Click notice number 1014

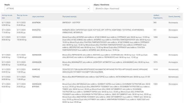tap(155, 69)
